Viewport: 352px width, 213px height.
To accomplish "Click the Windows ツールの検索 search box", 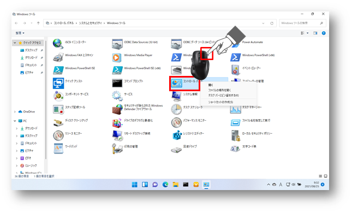I will click(303, 23).
